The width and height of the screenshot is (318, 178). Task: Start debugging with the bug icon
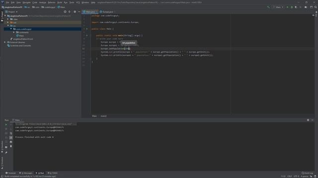click(292, 7)
